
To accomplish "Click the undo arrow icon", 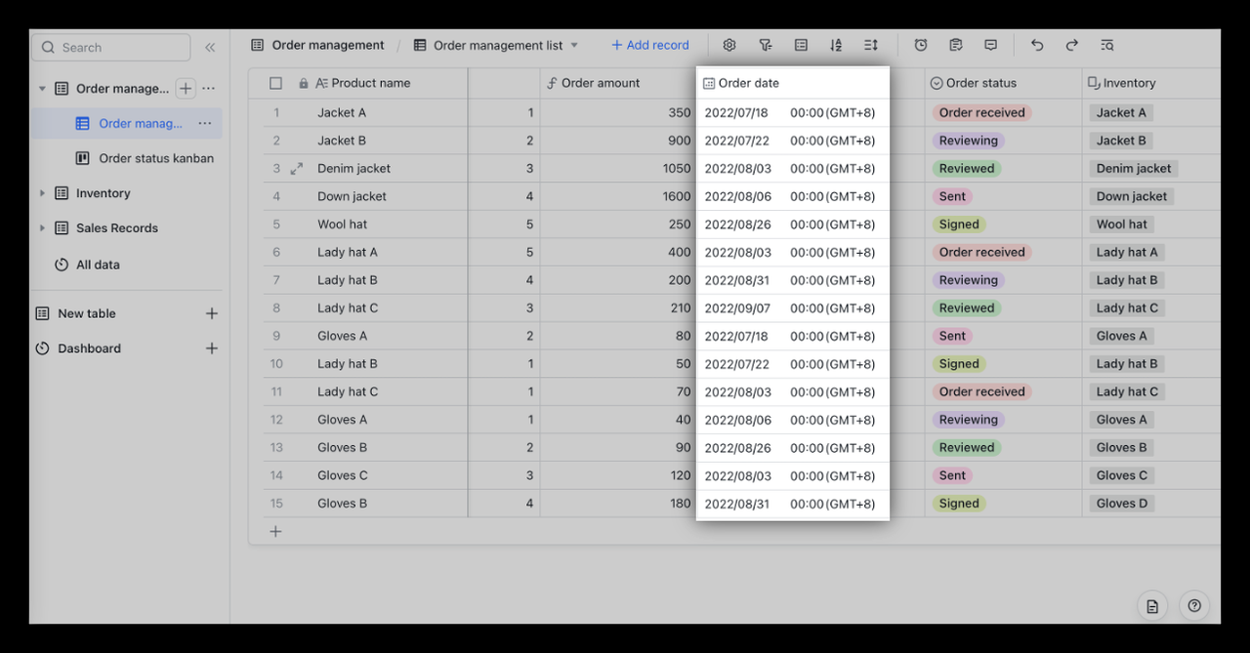I will click(1037, 45).
